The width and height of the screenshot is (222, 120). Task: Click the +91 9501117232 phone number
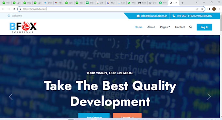[186, 16]
